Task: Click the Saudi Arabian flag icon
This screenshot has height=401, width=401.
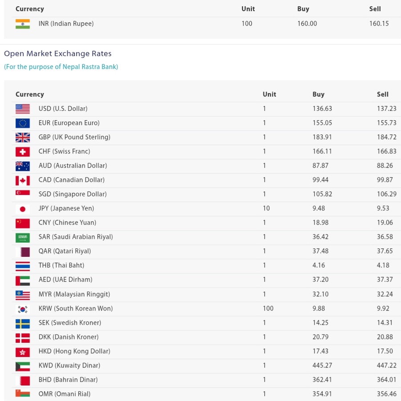Action: 23,237
